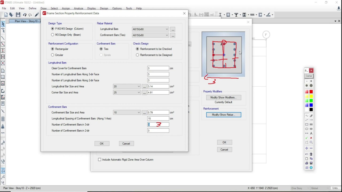Open the Longitudinal Bars material dropdown
The image size is (342, 192).
[150, 29]
